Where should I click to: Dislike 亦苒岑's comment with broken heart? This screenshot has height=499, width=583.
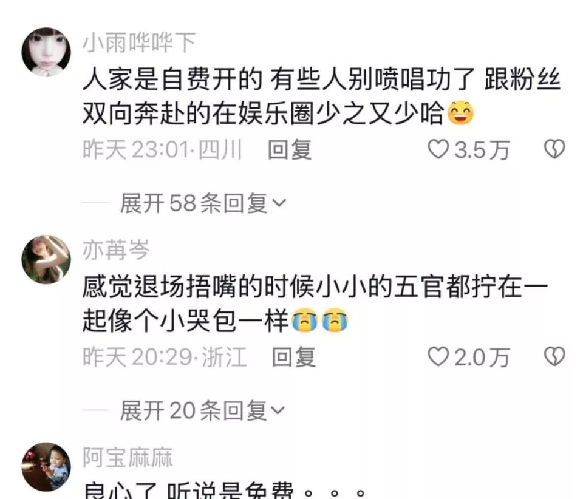(x=554, y=357)
